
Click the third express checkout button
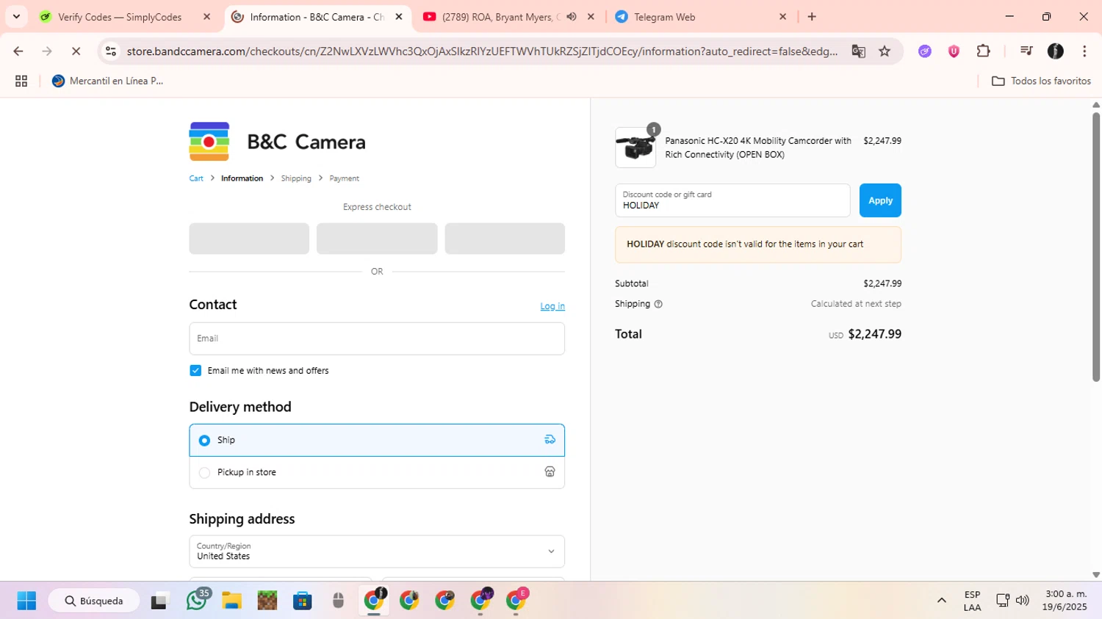505,239
